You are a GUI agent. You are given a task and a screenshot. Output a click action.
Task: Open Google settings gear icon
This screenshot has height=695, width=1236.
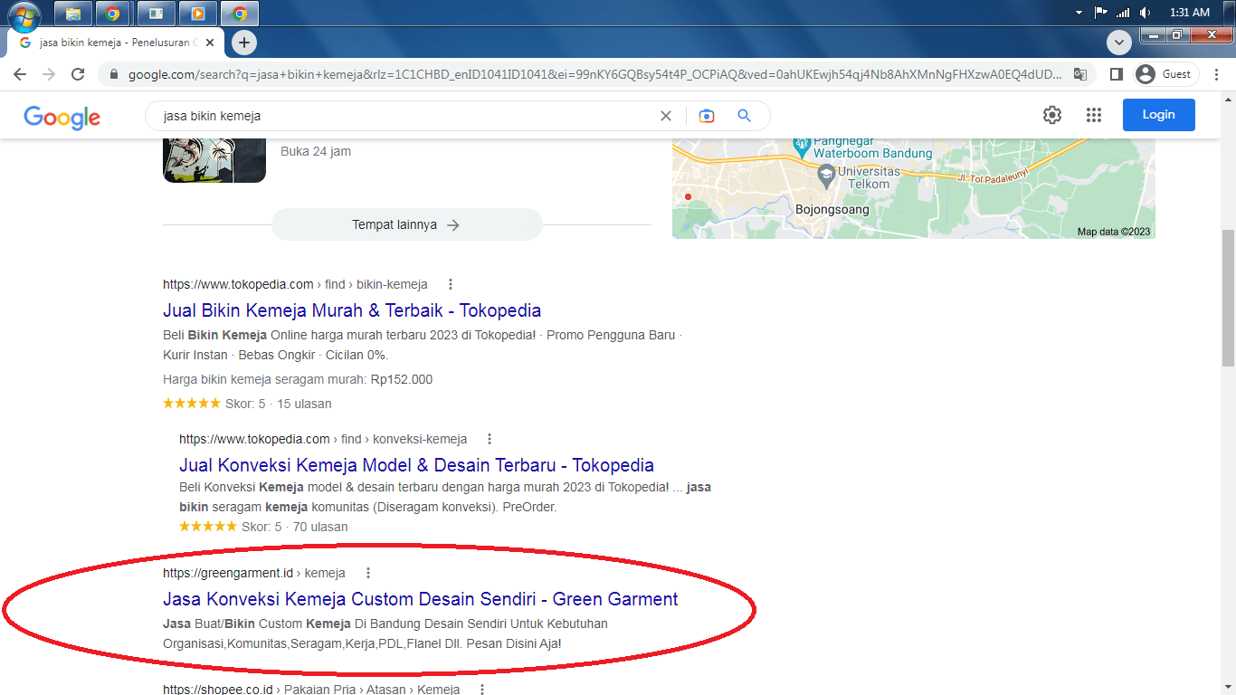[x=1051, y=115]
